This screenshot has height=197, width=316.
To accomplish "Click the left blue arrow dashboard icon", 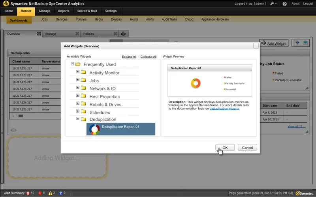I will pyautogui.click(x=297, y=43).
